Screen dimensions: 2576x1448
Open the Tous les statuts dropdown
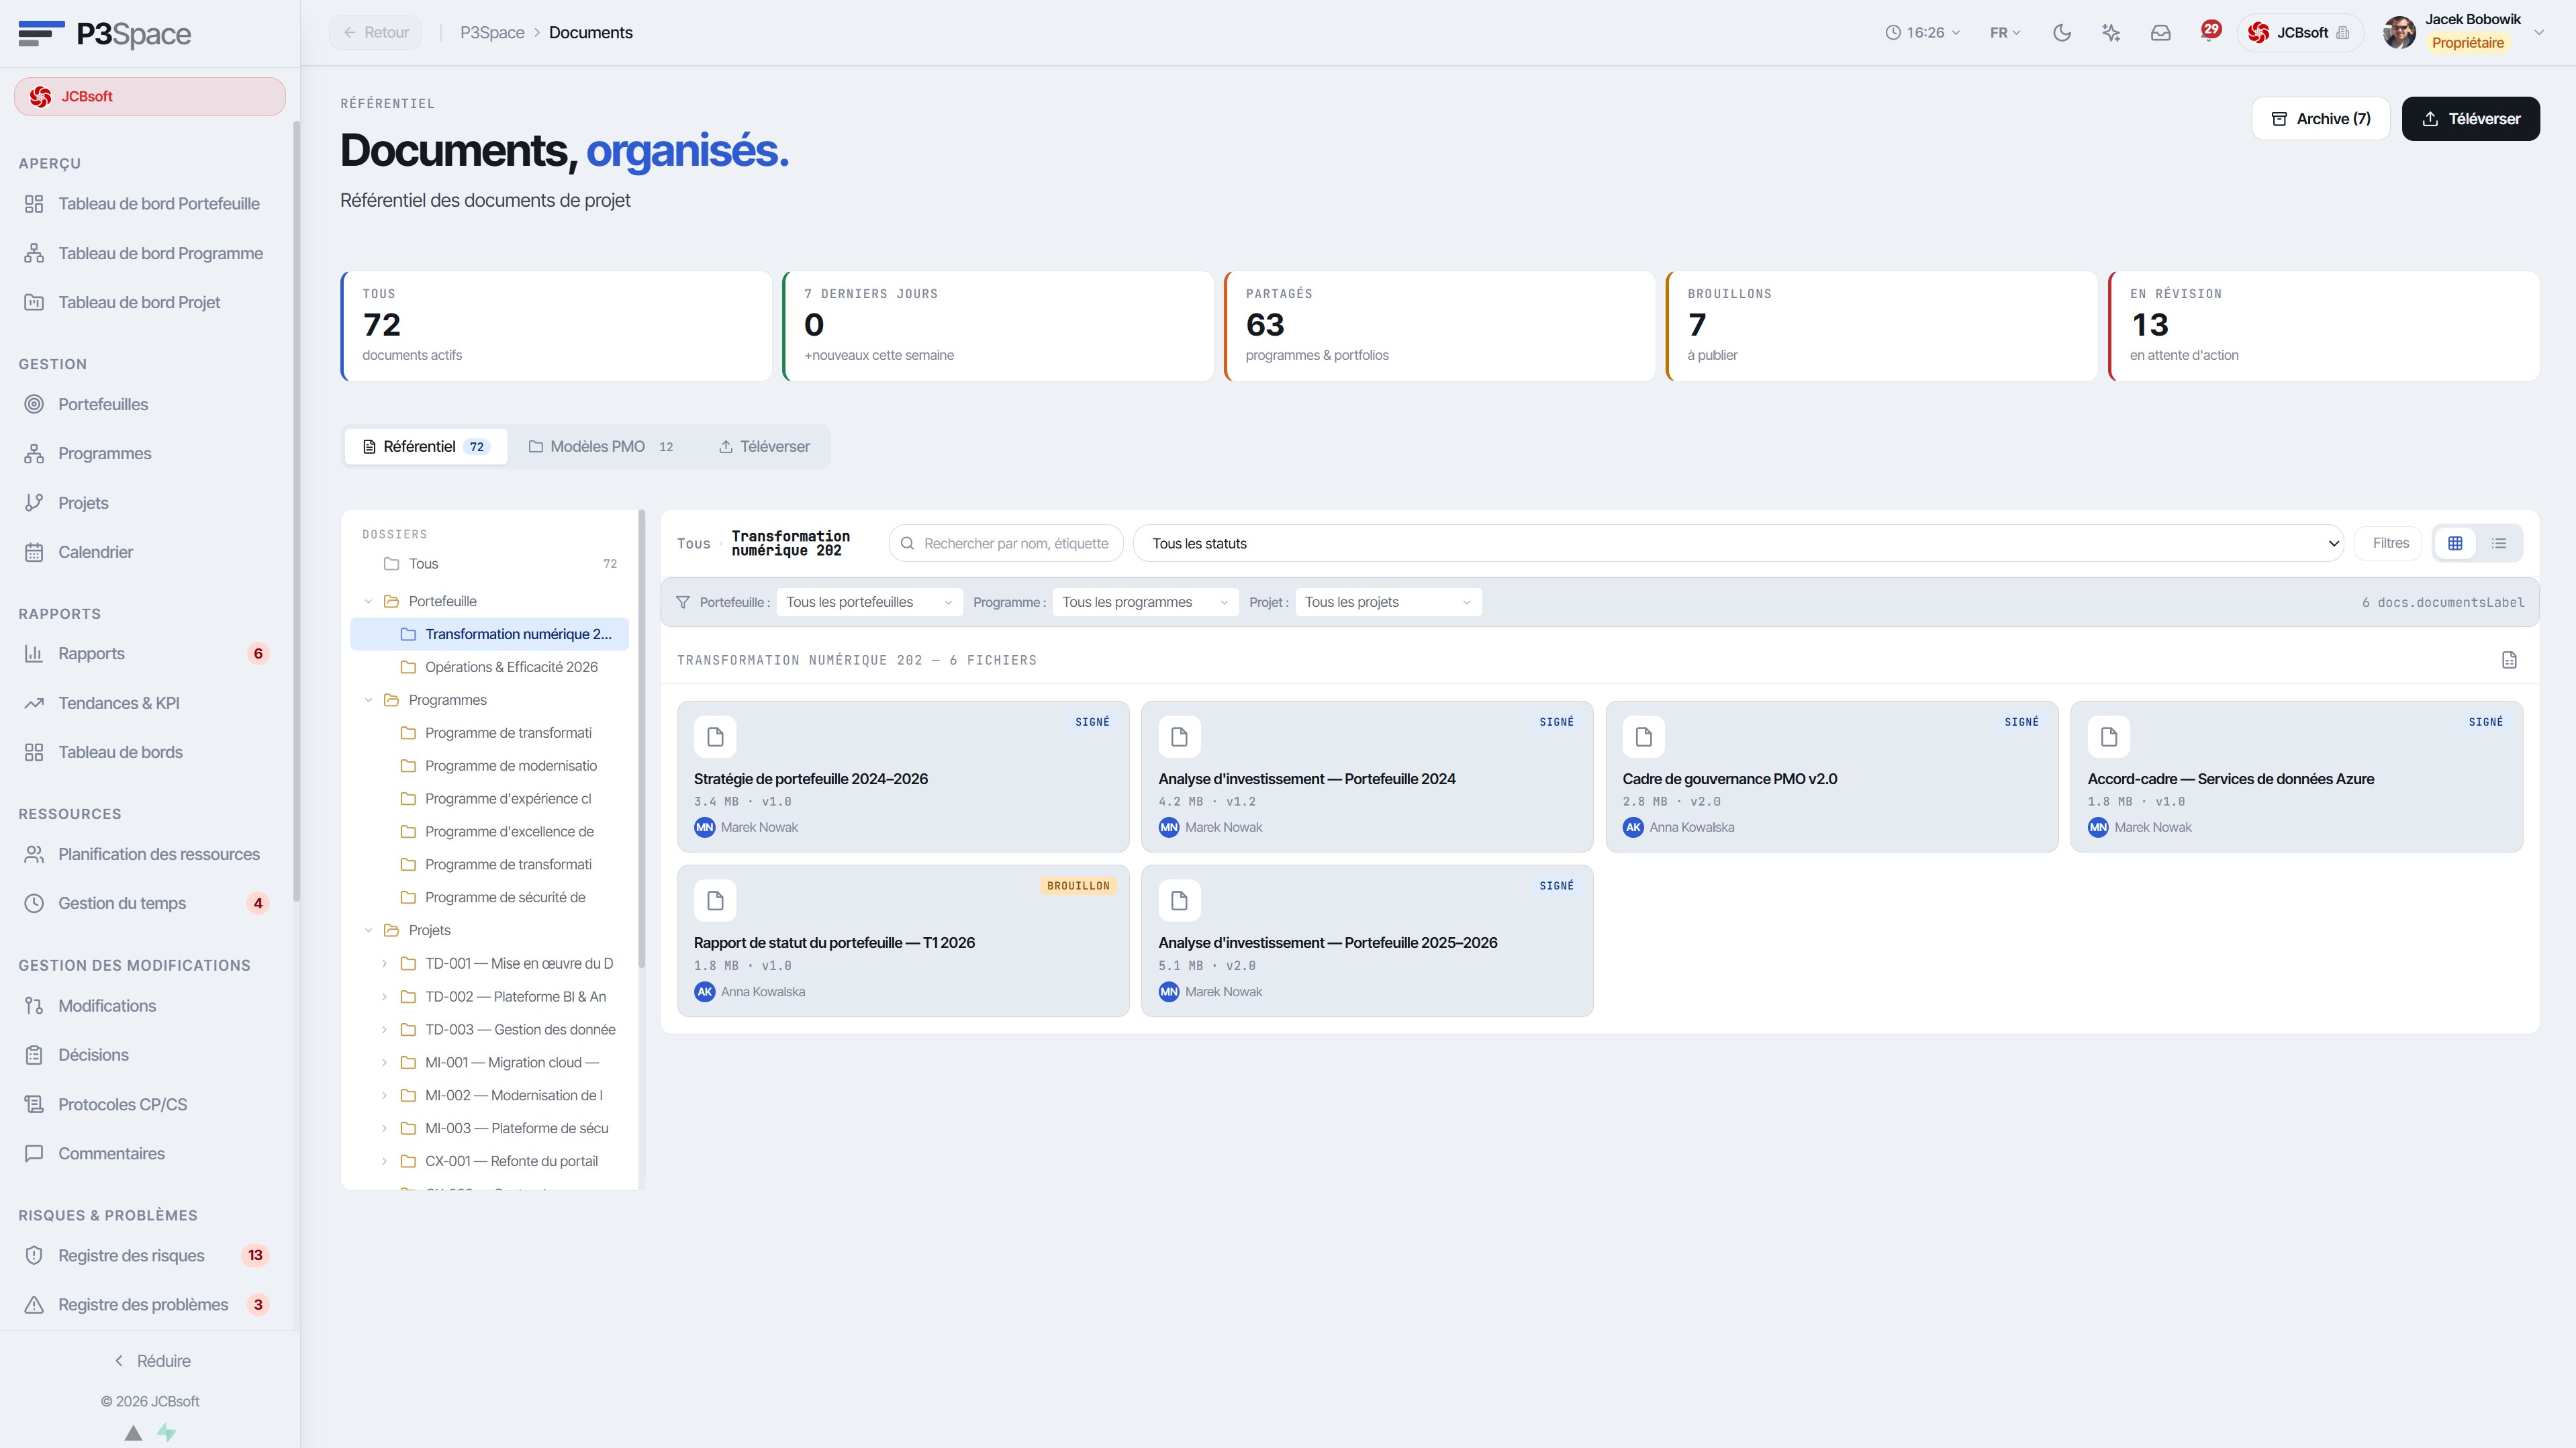(x=1738, y=543)
